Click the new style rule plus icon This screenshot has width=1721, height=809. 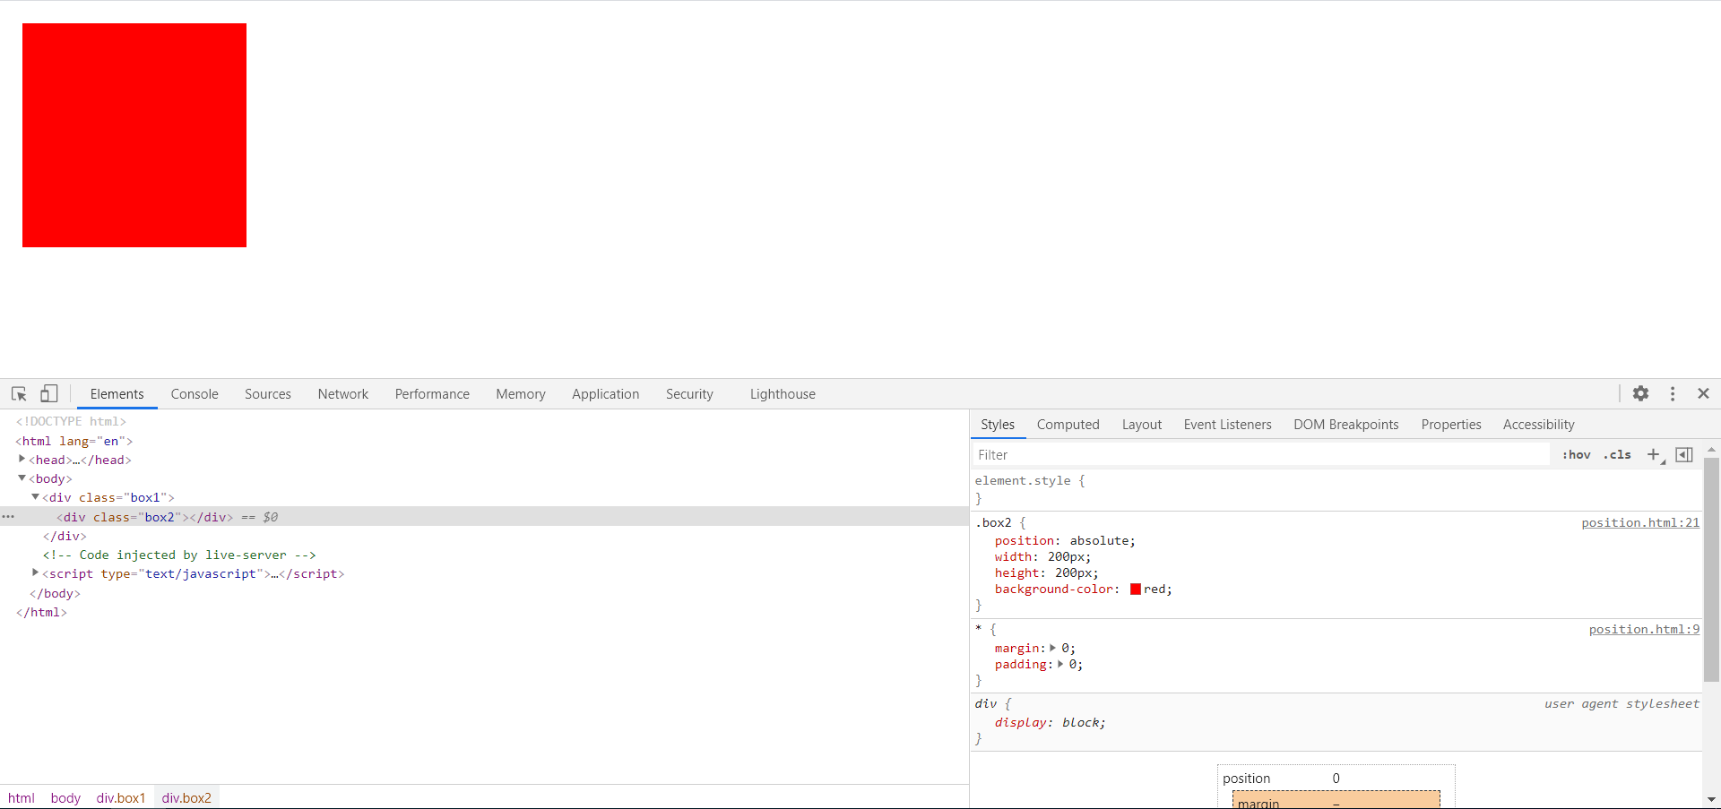pos(1654,455)
